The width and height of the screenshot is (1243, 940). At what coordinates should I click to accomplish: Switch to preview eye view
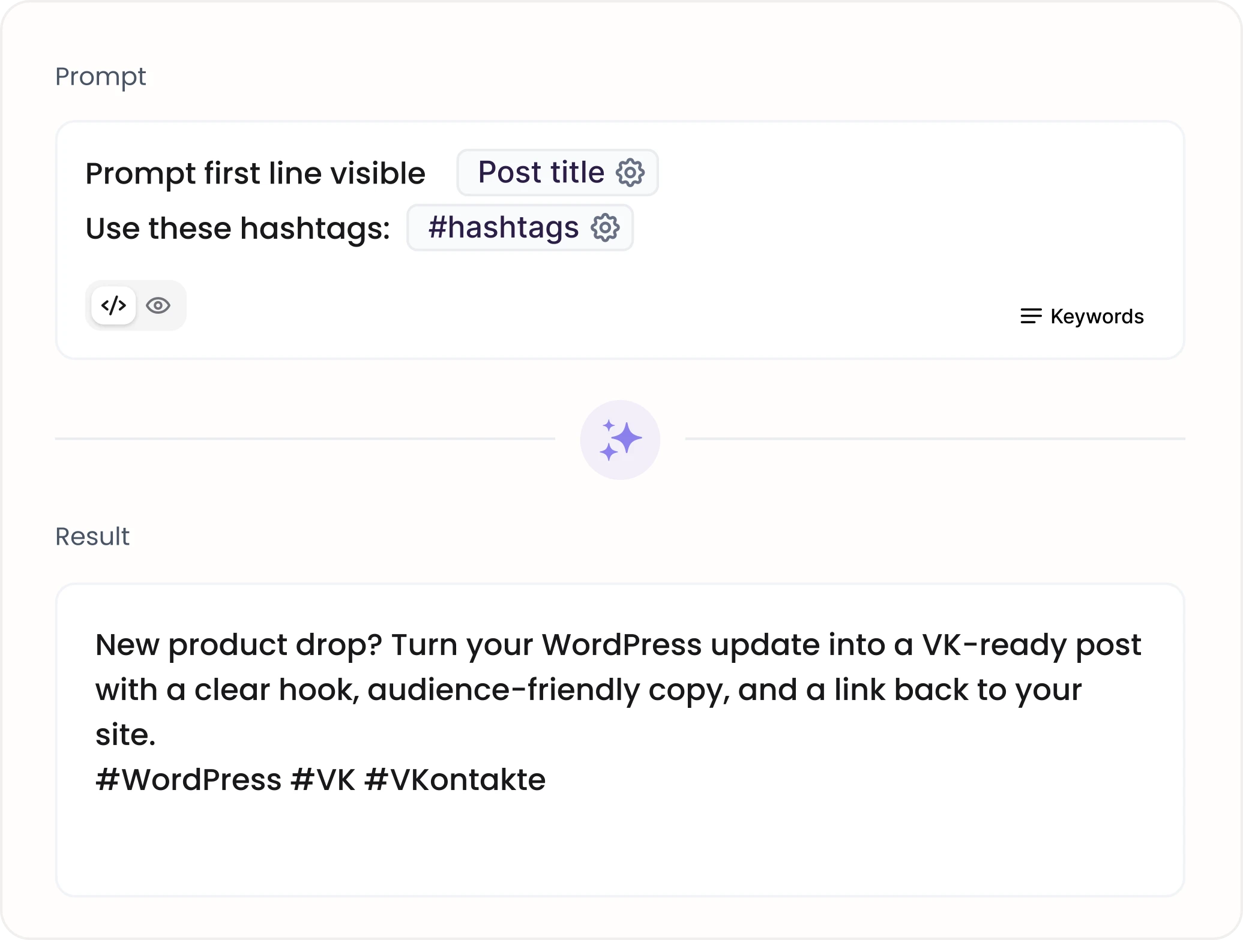coord(158,305)
